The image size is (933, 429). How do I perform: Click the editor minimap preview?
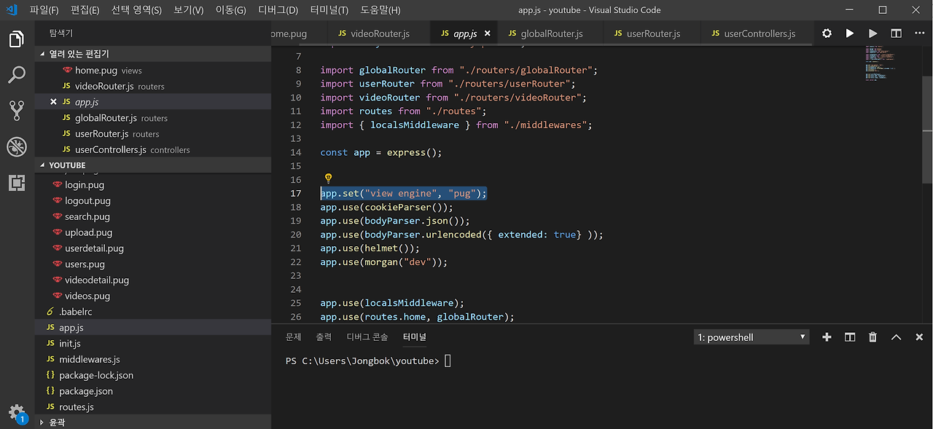click(880, 63)
